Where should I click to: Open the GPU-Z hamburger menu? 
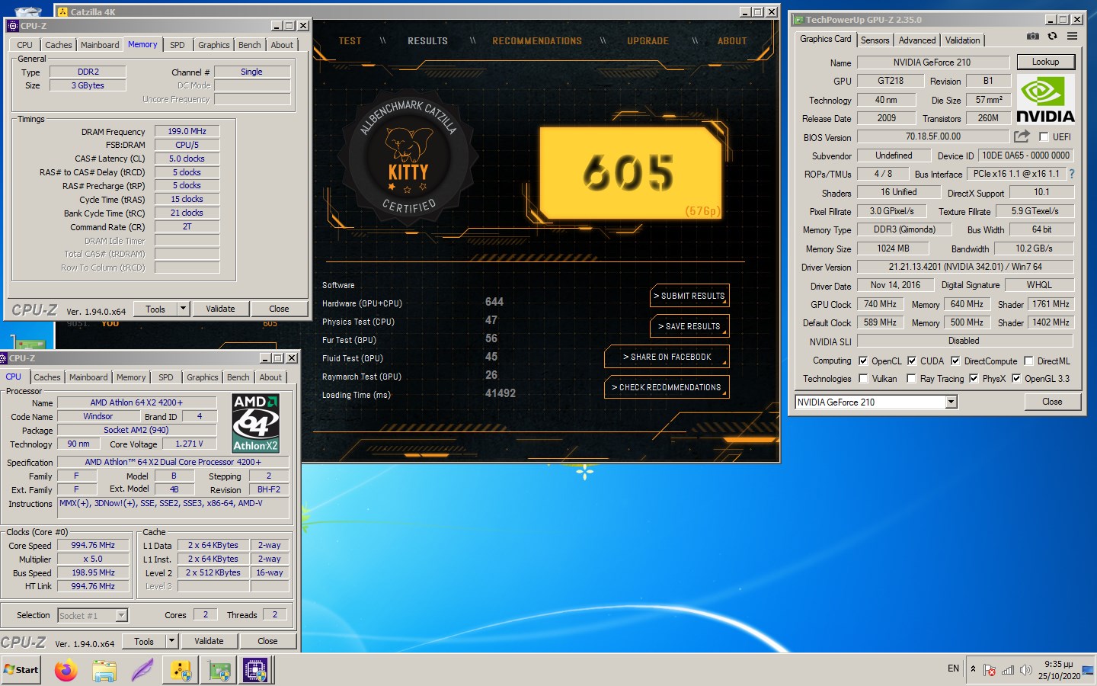coord(1072,37)
